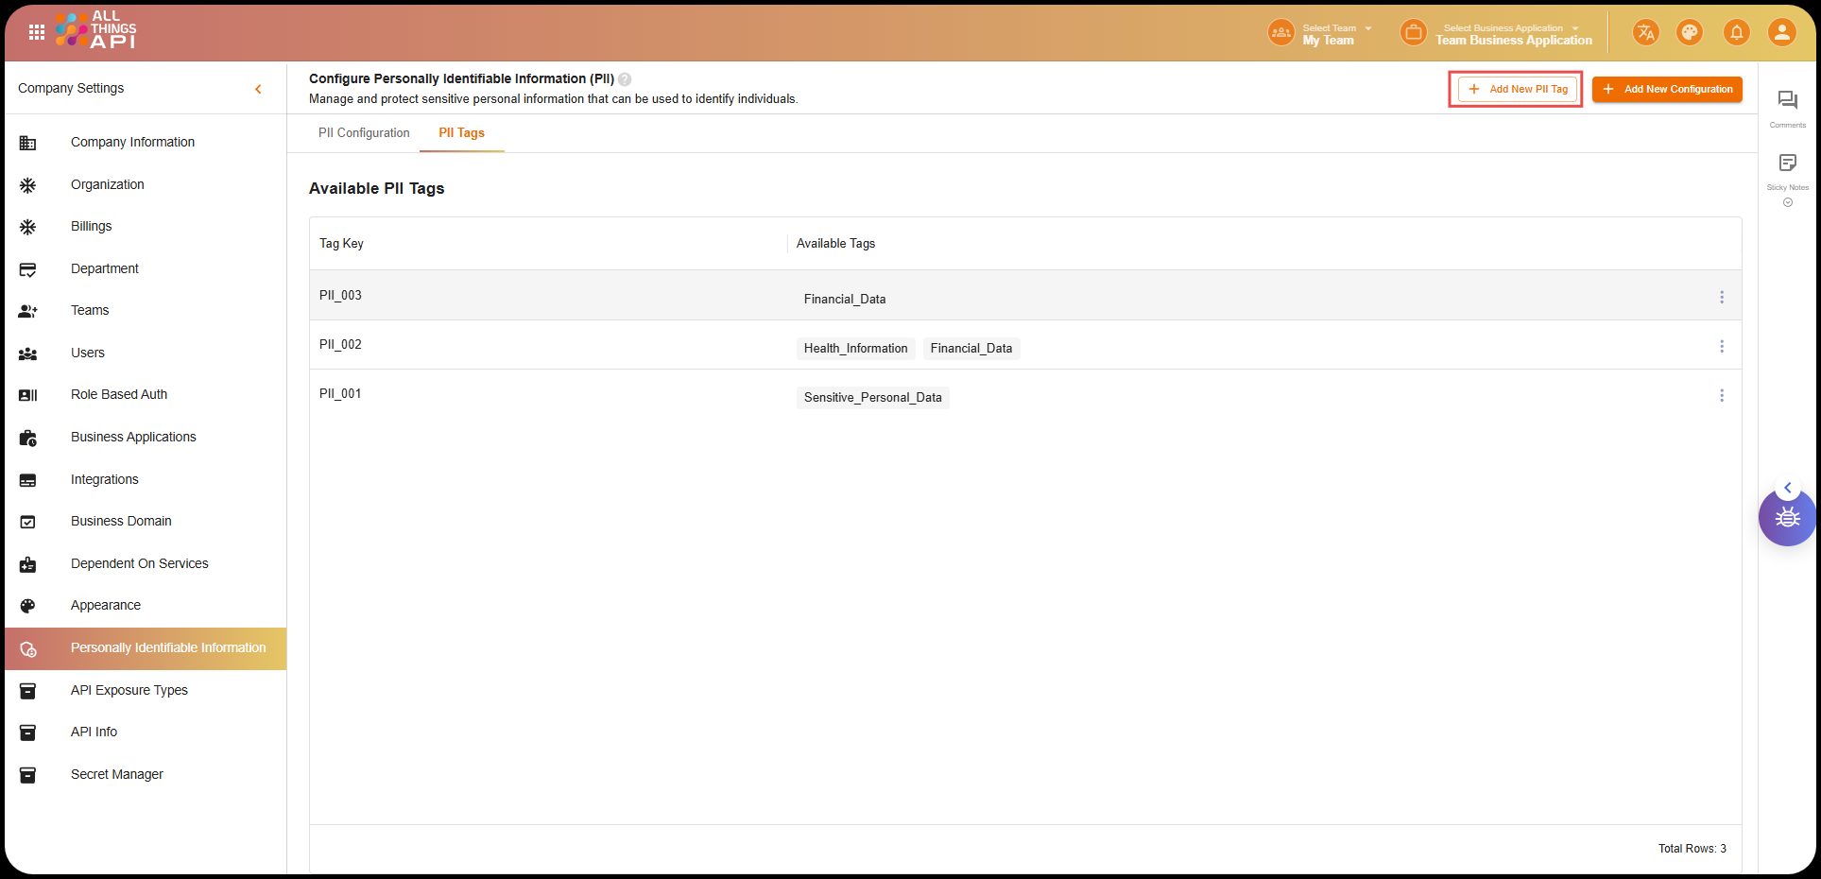Open Sticky Notes panel
Image resolution: width=1821 pixels, height=879 pixels.
coord(1787,164)
